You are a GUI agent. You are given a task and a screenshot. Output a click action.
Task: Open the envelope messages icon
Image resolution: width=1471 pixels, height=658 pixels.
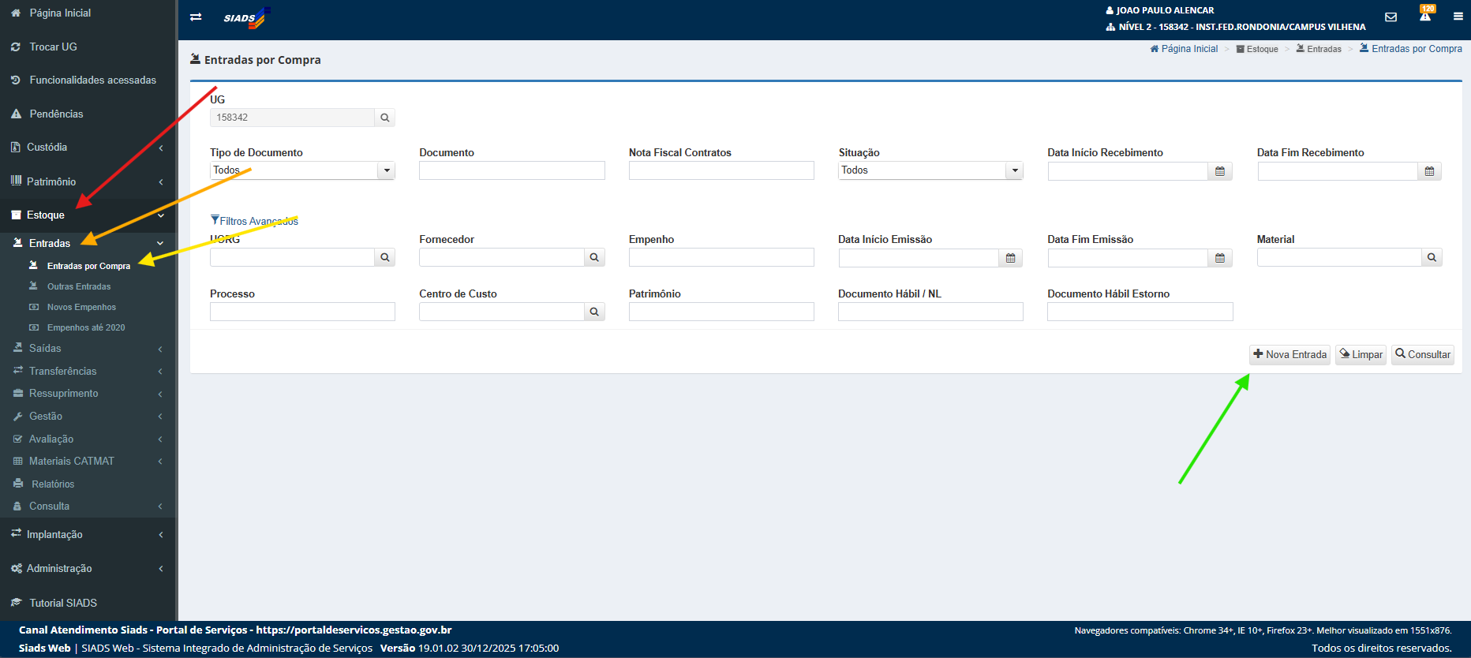pyautogui.click(x=1391, y=17)
